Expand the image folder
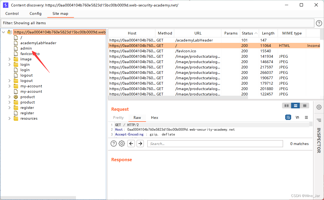 (x=10, y=59)
